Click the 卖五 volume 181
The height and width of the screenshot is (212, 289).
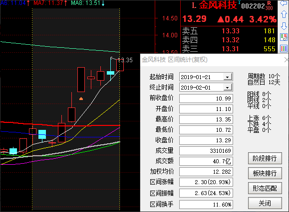pyautogui.click(x=269, y=31)
